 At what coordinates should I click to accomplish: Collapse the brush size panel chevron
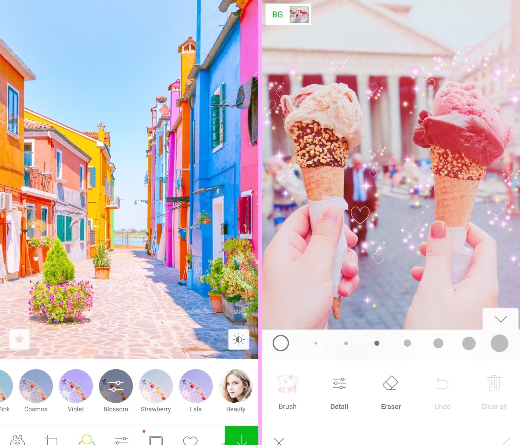[x=500, y=319]
